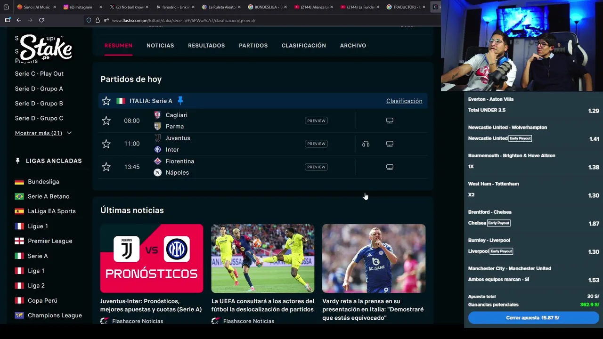This screenshot has height=339, width=603.
Task: Open TV icon for Fiorentina-Nápoles match
Action: [x=390, y=167]
